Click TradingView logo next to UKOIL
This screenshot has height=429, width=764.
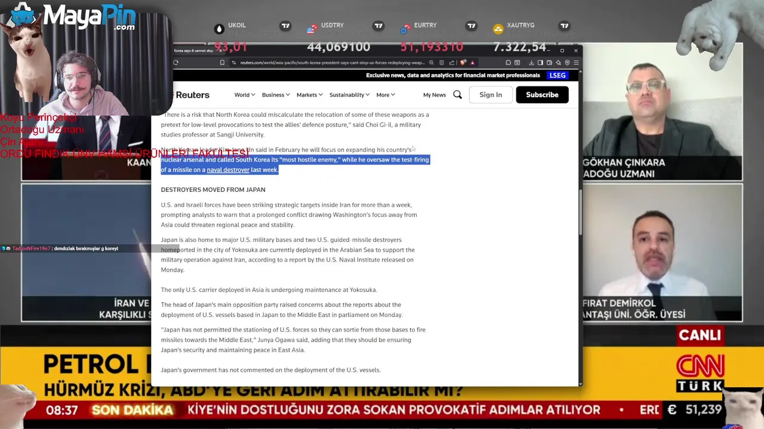click(x=285, y=26)
